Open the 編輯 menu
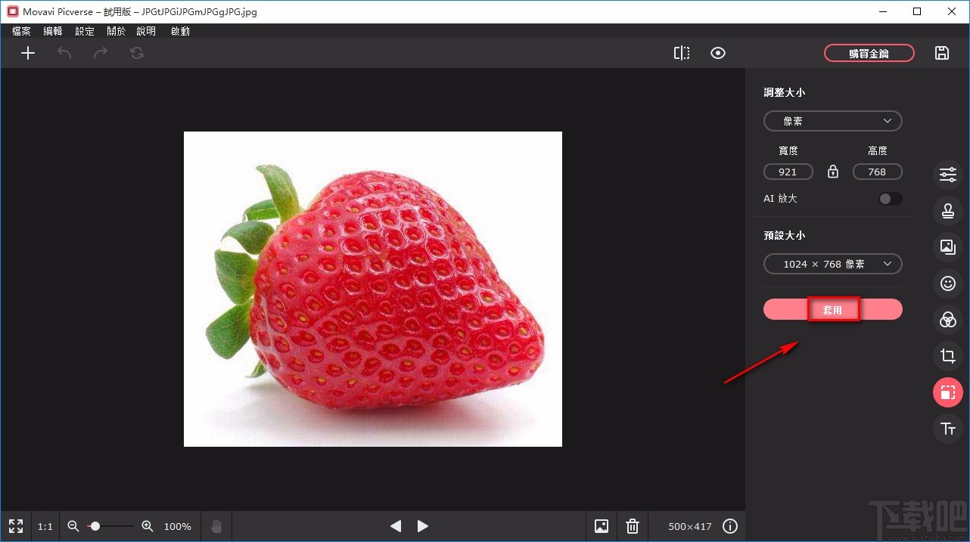 click(53, 31)
